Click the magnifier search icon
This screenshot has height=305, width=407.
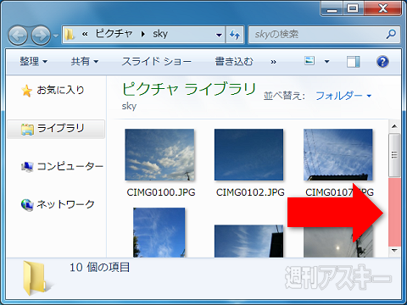391,35
